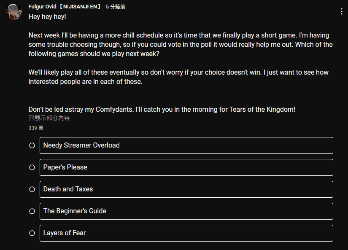The image size is (348, 250).
Task: Open the Fulgur Ovid【NIJISANJI EN】channel link
Action: 65,7
